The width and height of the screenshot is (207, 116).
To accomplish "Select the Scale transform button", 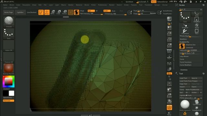I will tap(59, 12).
